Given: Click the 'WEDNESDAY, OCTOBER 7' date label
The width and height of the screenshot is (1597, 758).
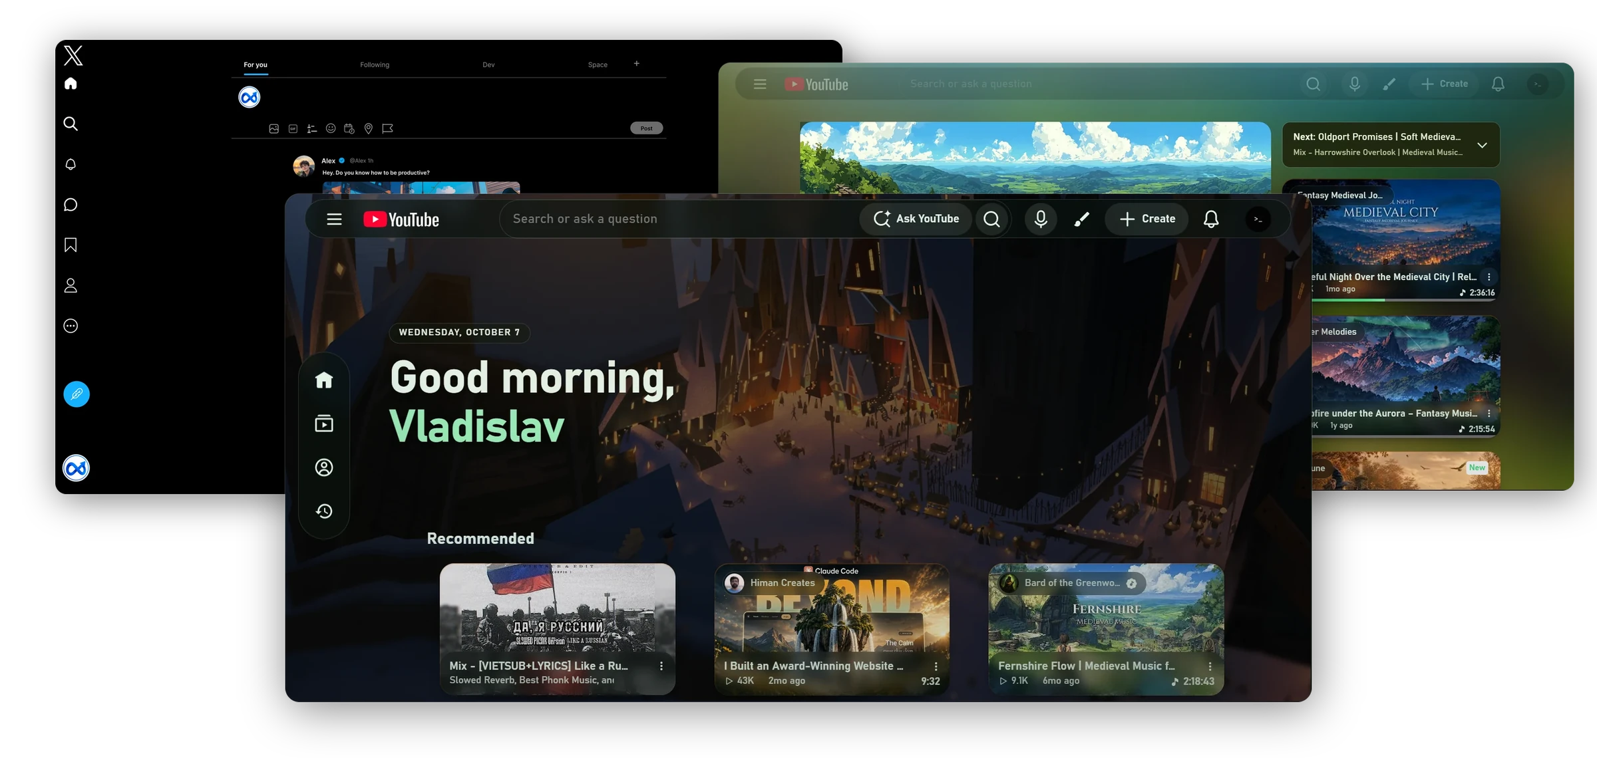Looking at the screenshot, I should [x=459, y=332].
